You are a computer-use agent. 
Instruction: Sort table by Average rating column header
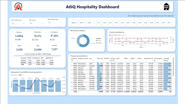(x=166, y=60)
